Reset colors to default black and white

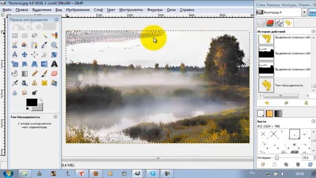click(28, 109)
